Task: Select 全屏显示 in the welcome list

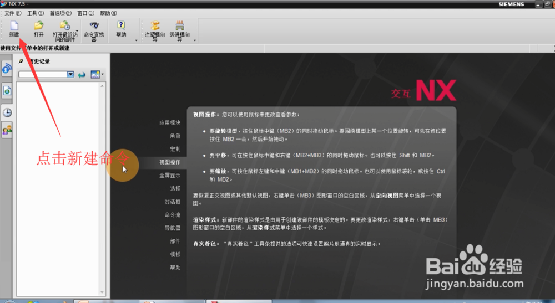Action: click(x=170, y=175)
